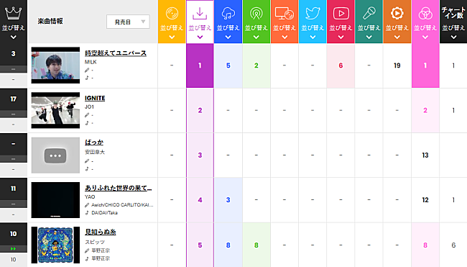Open song link ありふれた世界の果て
The width and height of the screenshot is (467, 267).
[x=119, y=188]
